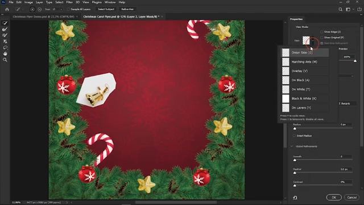Open the Image menu

point(28,2)
